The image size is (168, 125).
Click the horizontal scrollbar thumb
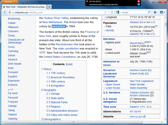[73, 122]
